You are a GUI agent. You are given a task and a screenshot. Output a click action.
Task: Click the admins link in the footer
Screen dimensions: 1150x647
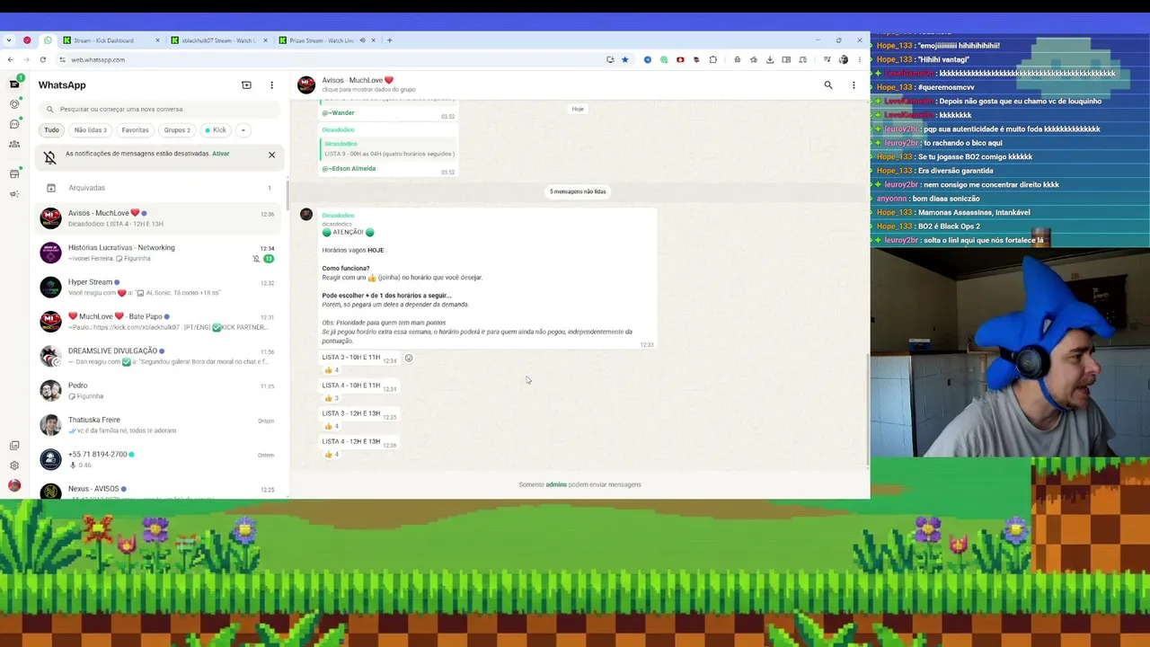556,484
